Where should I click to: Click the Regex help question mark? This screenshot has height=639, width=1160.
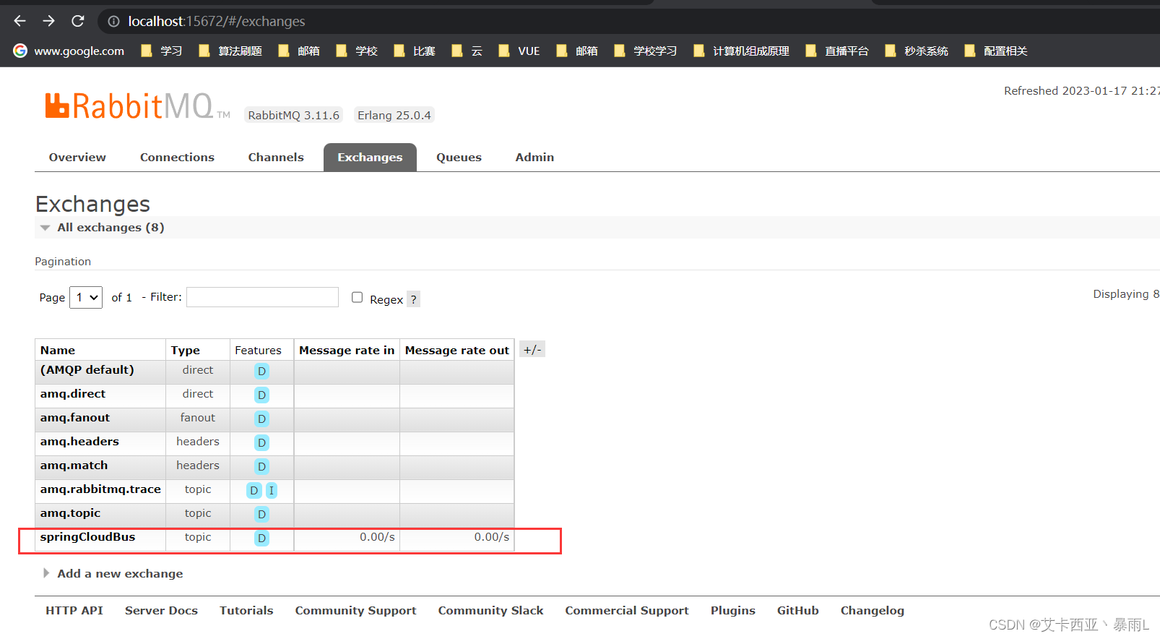[413, 299]
